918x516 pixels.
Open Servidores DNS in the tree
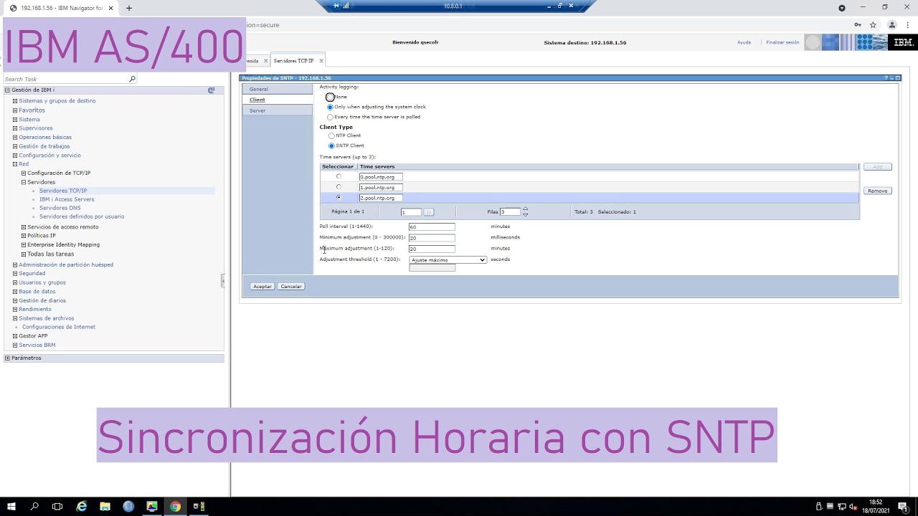tap(60, 208)
